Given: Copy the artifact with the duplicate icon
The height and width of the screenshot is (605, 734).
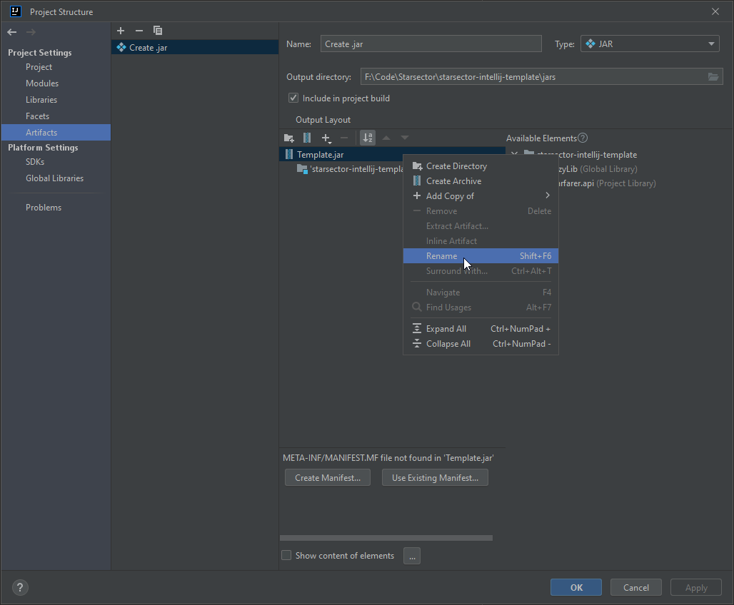Looking at the screenshot, I should click(158, 31).
